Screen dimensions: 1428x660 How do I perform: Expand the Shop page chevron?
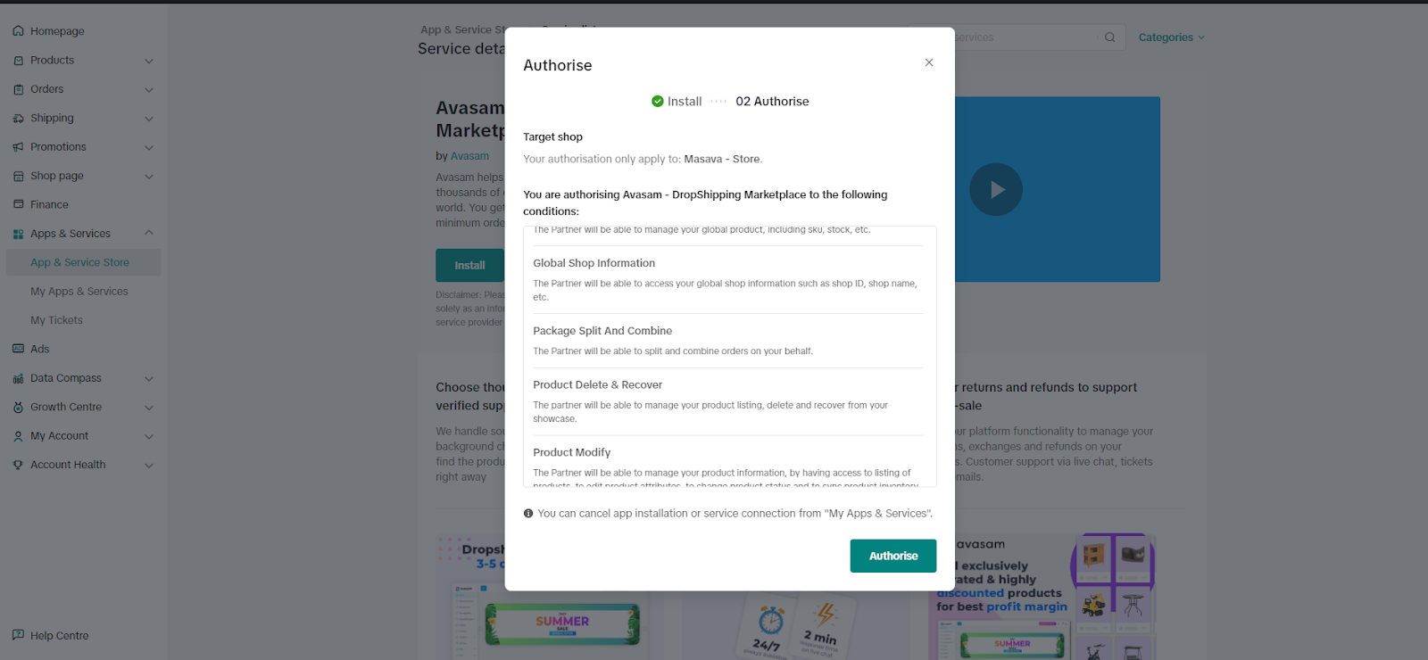149,177
